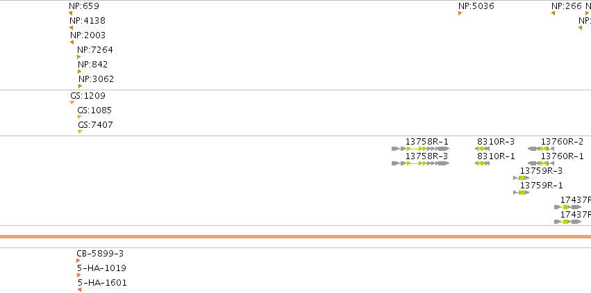Image resolution: width=591 pixels, height=294 pixels.
Task: Select the NP:266 triangle marker
Action: click(553, 13)
